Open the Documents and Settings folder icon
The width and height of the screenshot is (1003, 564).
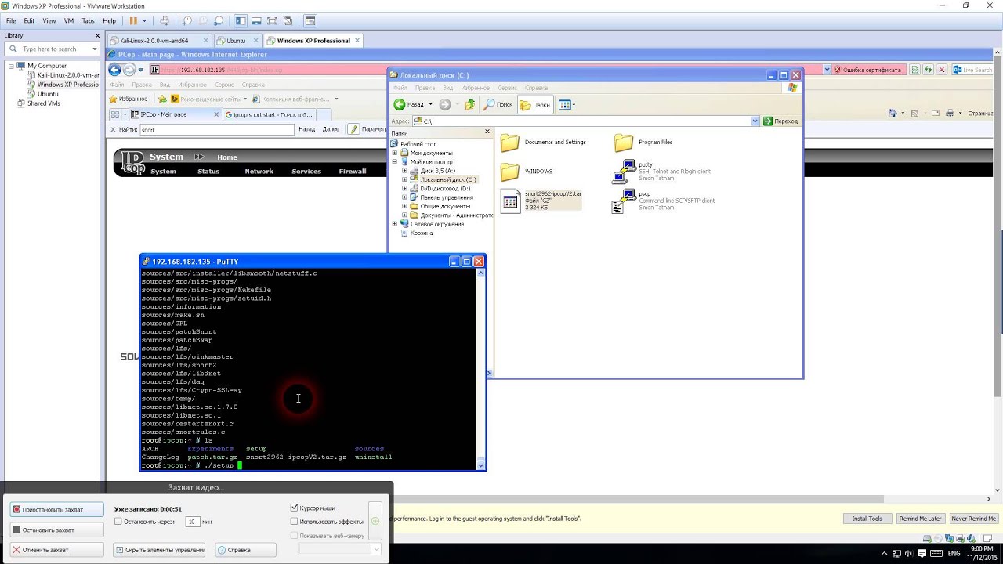510,143
